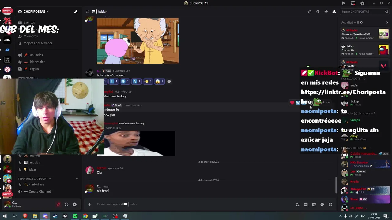The width and height of the screenshot is (392, 220).
Task: Open Mejoras del servidor entry
Action: (x=38, y=43)
